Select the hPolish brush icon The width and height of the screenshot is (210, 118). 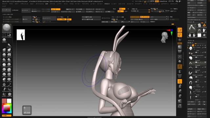(x=4, y=60)
